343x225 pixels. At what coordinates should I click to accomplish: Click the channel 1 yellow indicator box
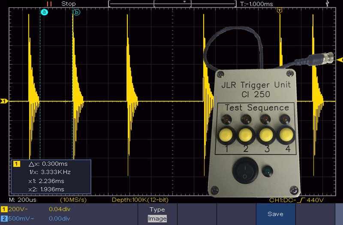coord(4,209)
